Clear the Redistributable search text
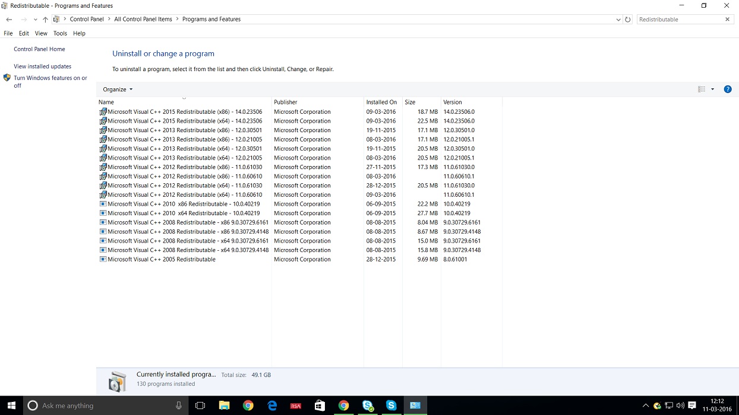This screenshot has width=739, height=415. coord(727,20)
